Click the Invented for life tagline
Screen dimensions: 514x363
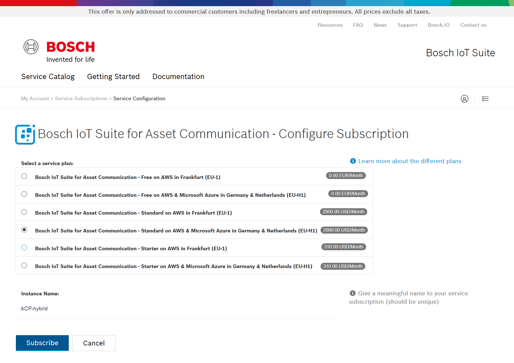pyautogui.click(x=70, y=60)
